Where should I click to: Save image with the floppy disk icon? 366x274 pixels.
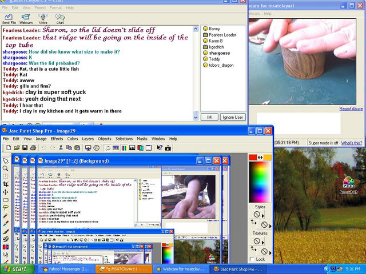[x=25, y=148]
